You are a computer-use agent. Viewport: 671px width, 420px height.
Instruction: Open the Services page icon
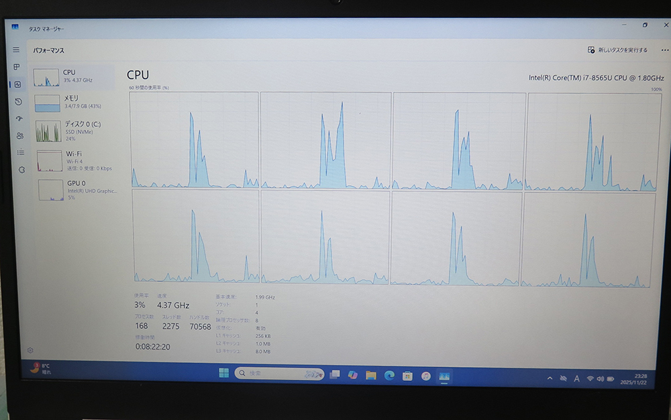coord(21,170)
